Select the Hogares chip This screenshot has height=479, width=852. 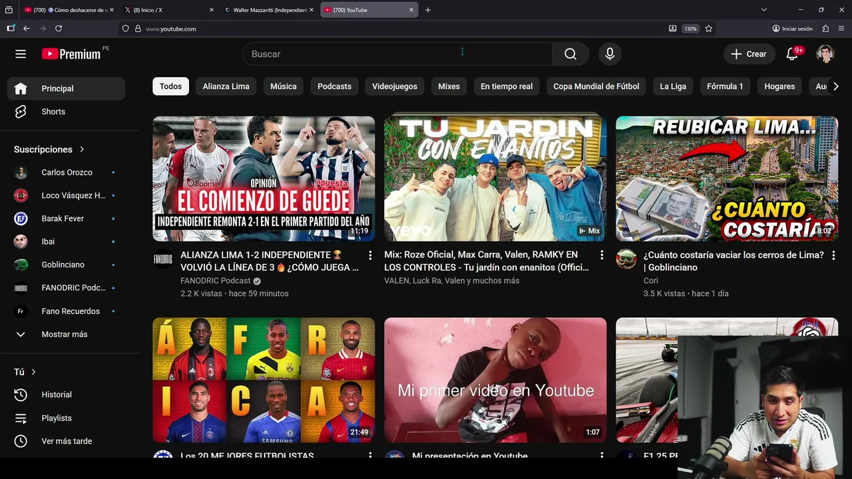click(779, 86)
